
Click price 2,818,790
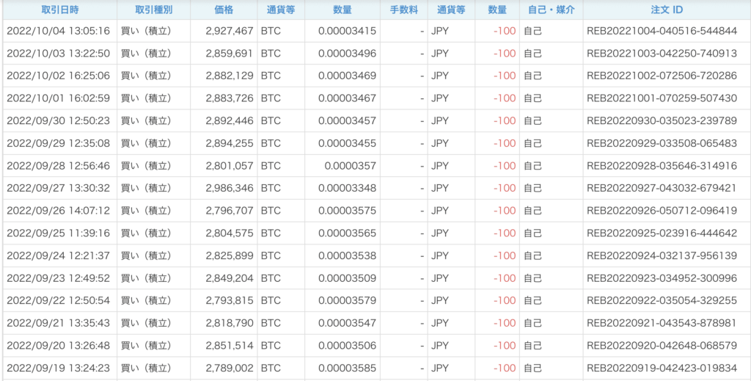230,323
